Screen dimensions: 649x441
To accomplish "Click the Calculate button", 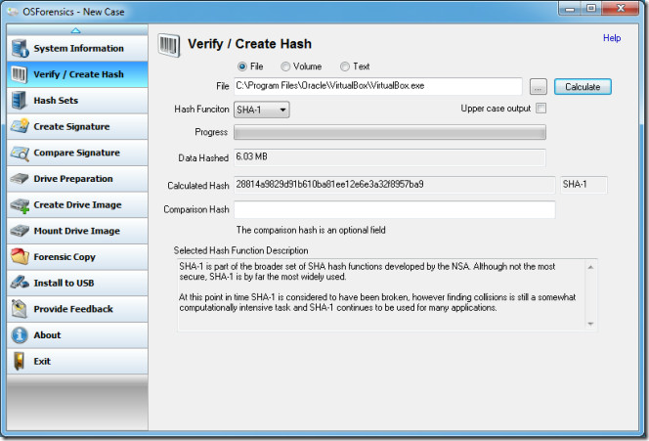I will point(583,87).
